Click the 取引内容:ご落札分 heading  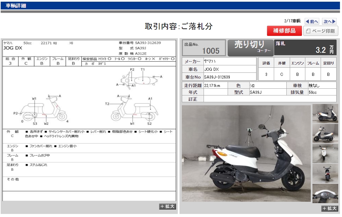click(178, 26)
